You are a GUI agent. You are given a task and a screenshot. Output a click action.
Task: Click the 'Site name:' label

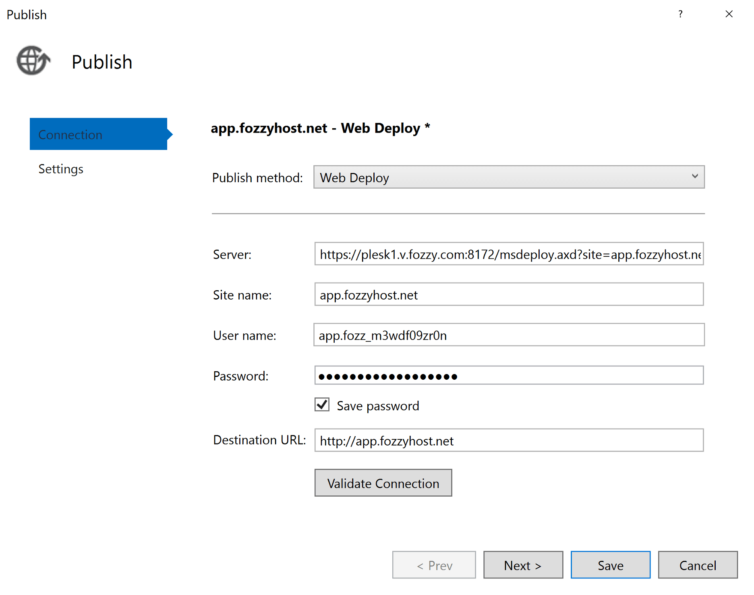242,295
